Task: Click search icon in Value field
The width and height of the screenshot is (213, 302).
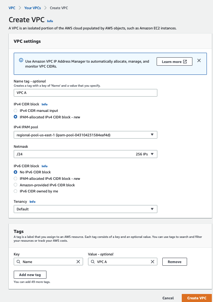Action: click(x=93, y=262)
